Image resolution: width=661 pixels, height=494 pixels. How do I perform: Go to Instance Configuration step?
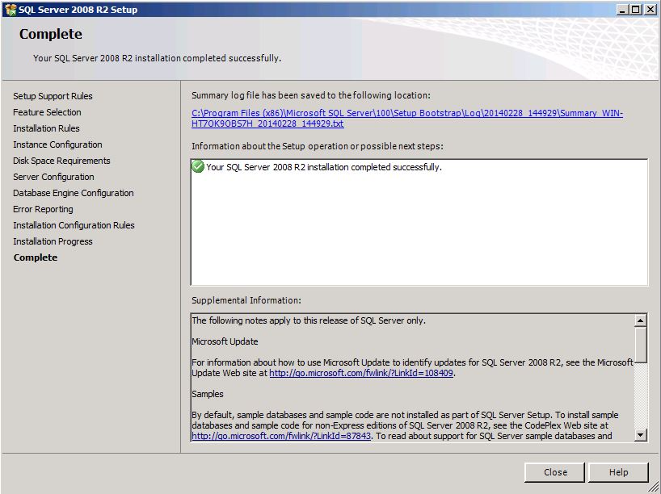pos(57,144)
